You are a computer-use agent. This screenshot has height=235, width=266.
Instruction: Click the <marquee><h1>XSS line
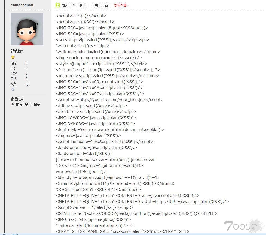tap(99, 190)
